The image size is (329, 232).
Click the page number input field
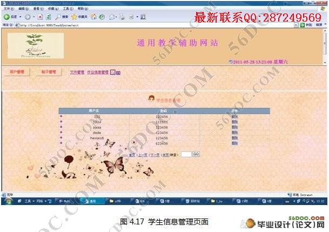pyautogui.click(x=186, y=154)
